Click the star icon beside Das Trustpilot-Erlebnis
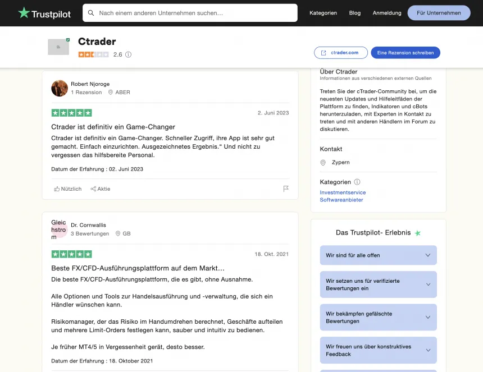483x372 pixels. pos(417,233)
